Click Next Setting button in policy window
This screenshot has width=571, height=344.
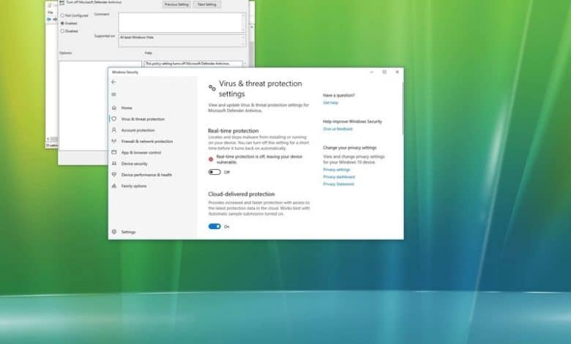[207, 4]
